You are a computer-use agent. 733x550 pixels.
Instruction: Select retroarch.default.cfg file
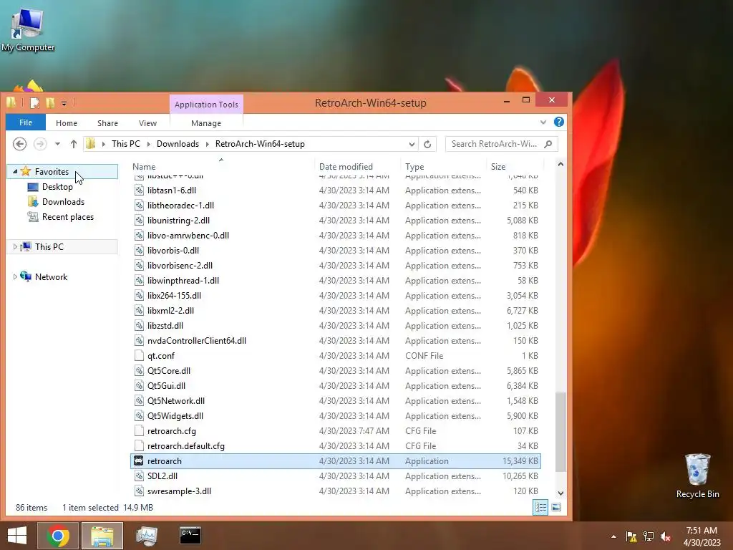335,445
